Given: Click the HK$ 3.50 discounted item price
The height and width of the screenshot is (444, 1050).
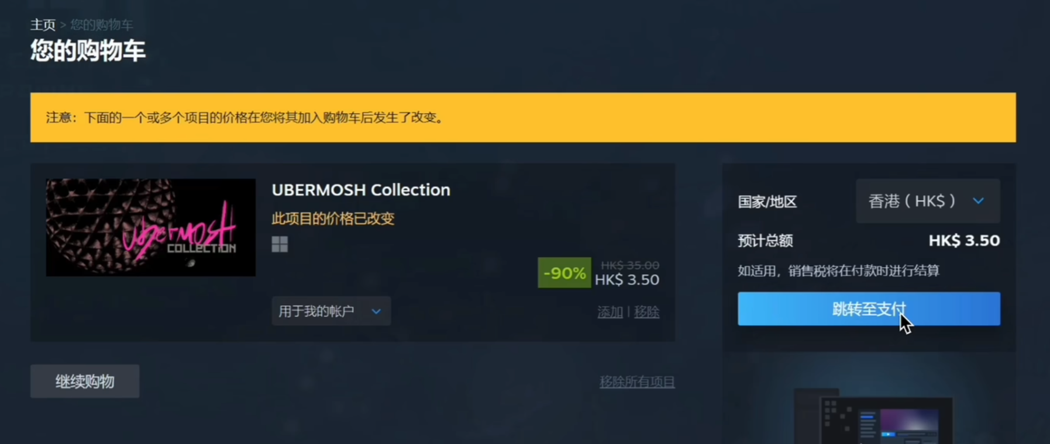Looking at the screenshot, I should pyautogui.click(x=627, y=280).
